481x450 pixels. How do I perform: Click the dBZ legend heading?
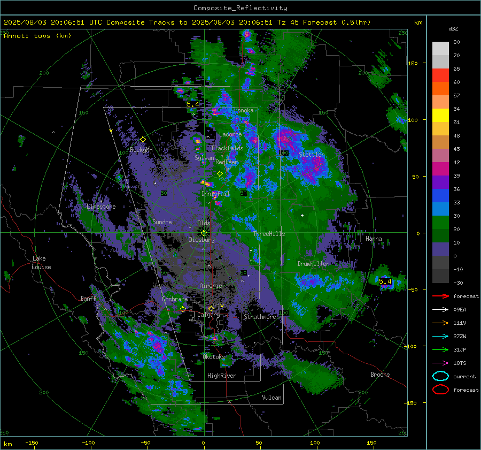(x=453, y=28)
